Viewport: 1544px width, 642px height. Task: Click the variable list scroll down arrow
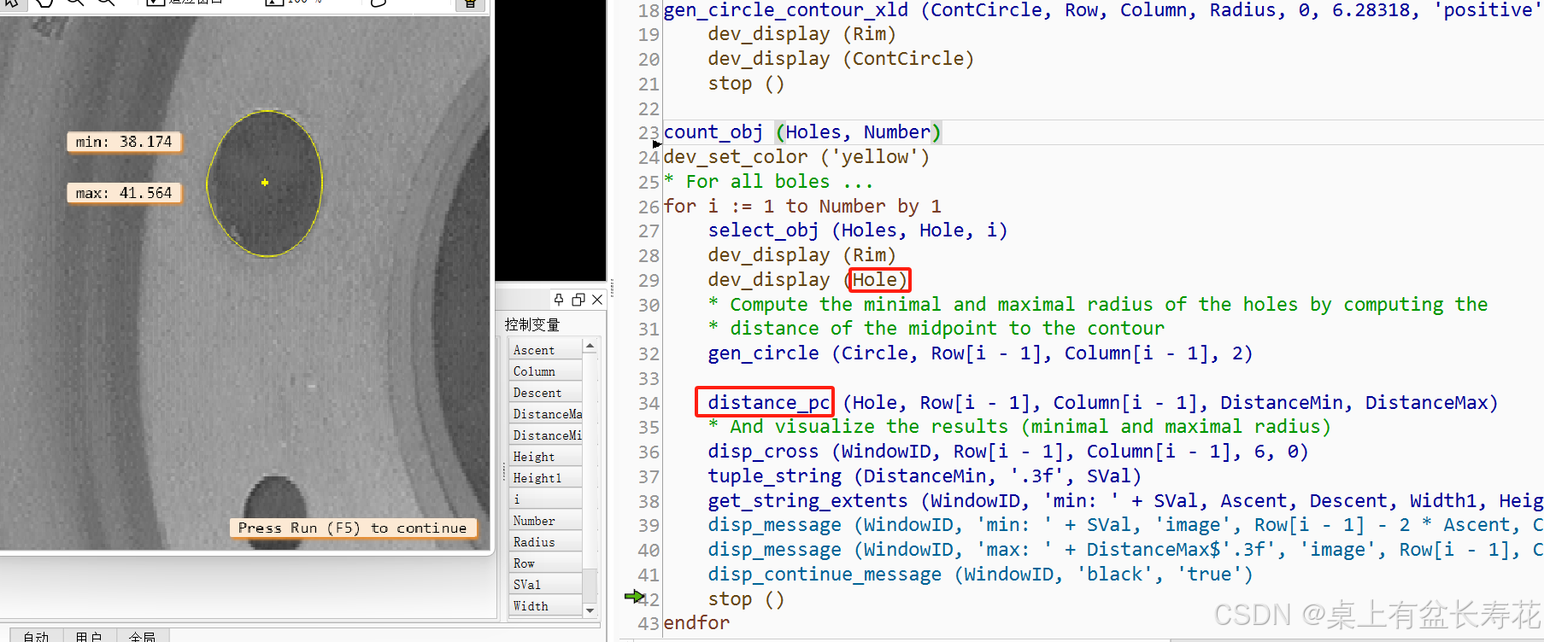(590, 610)
